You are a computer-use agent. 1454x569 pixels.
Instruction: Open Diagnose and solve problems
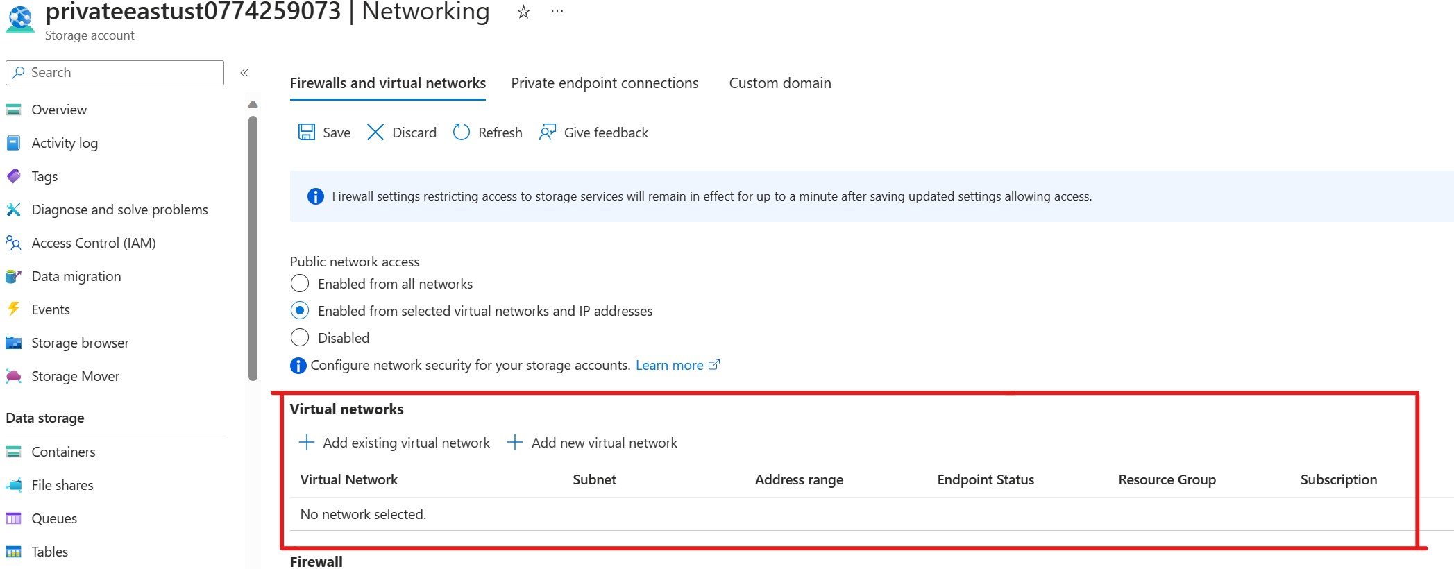[x=119, y=210]
